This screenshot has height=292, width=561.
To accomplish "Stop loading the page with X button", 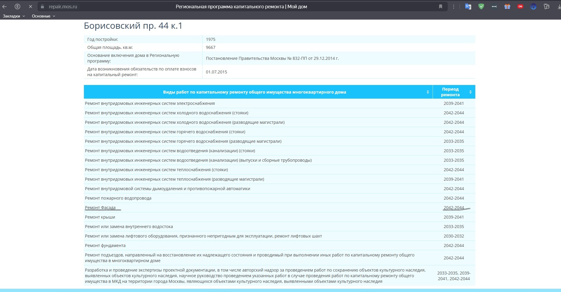I will coord(30,7).
